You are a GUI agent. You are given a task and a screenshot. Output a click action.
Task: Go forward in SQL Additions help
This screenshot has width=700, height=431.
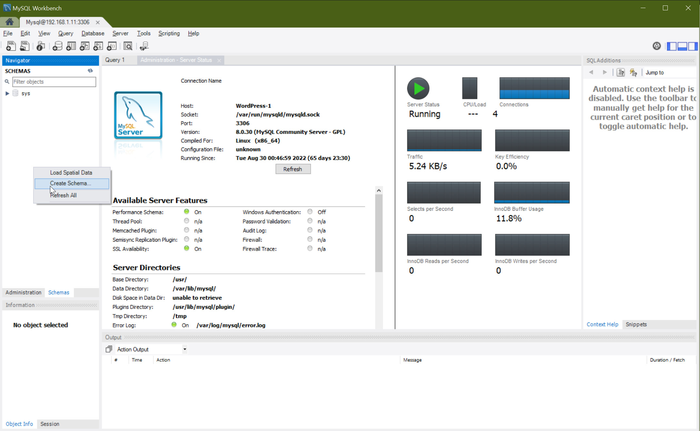click(605, 72)
